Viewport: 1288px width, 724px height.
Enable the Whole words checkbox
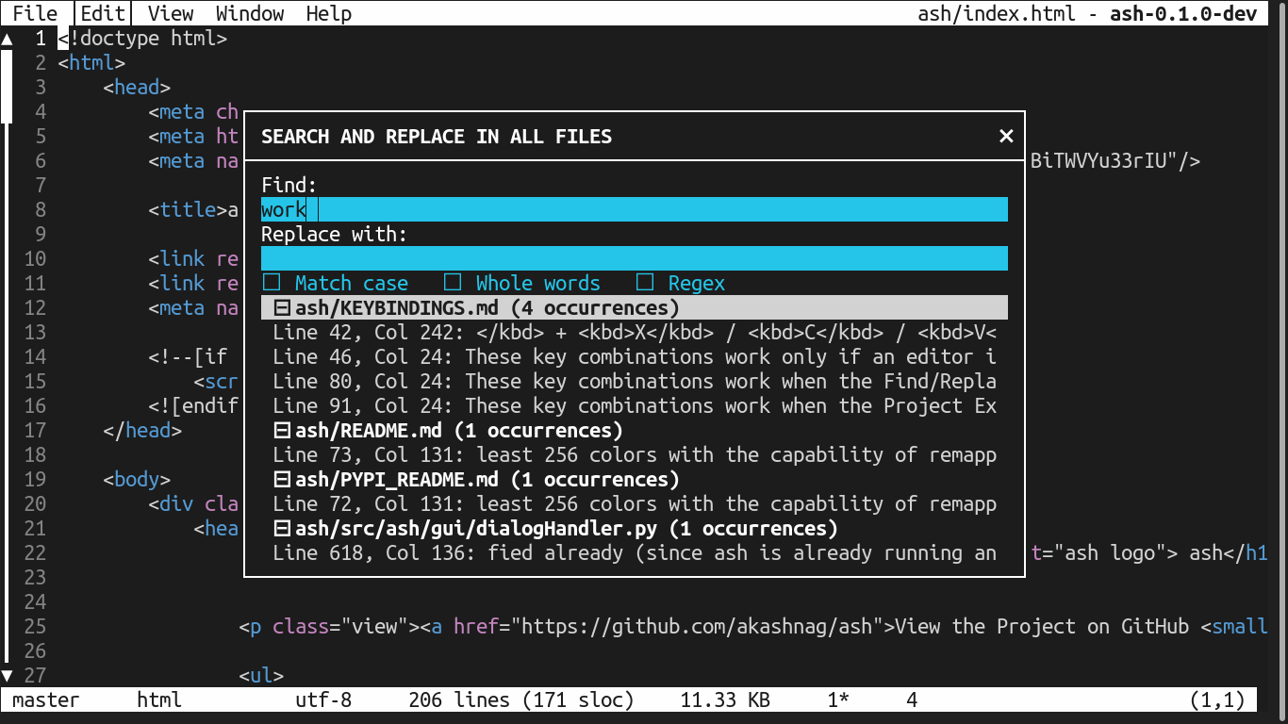point(453,282)
